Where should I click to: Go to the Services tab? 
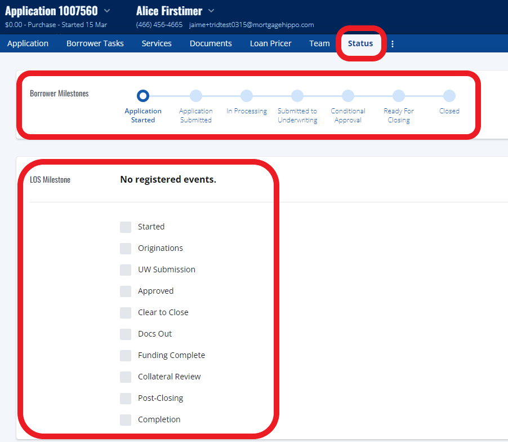pyautogui.click(x=157, y=43)
